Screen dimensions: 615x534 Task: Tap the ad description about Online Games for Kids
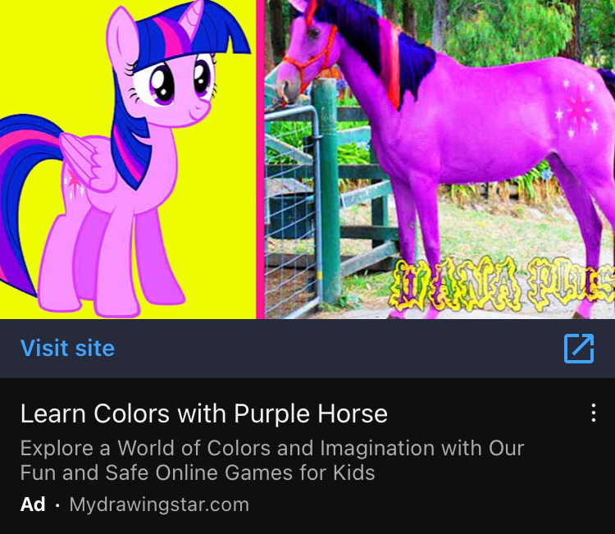tap(272, 460)
